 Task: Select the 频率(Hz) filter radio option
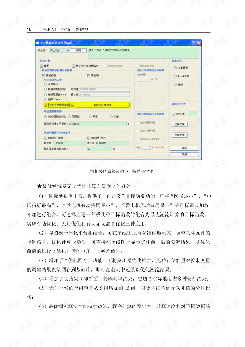tap(45, 100)
